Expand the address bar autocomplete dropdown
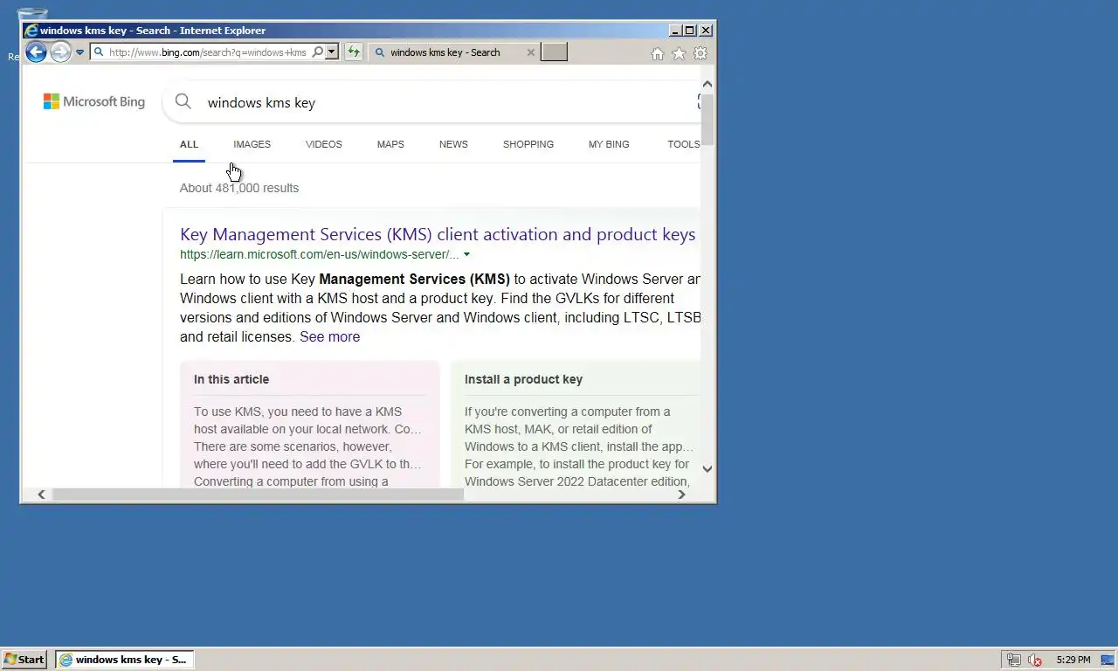Image resolution: width=1118 pixels, height=671 pixels. 332,52
